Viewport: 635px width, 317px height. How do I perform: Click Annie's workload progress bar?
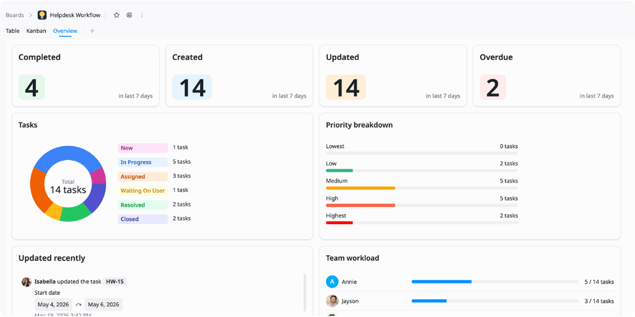coord(495,282)
